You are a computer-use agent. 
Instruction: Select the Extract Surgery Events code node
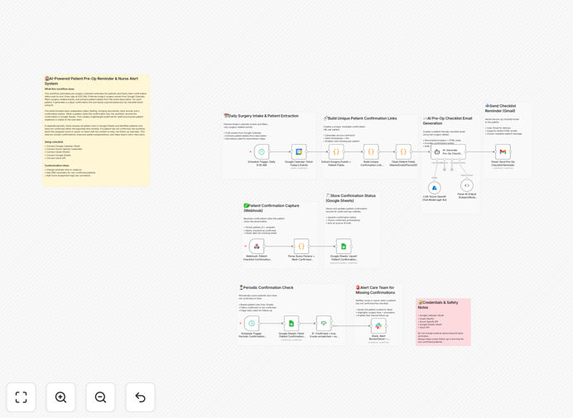tap(336, 151)
